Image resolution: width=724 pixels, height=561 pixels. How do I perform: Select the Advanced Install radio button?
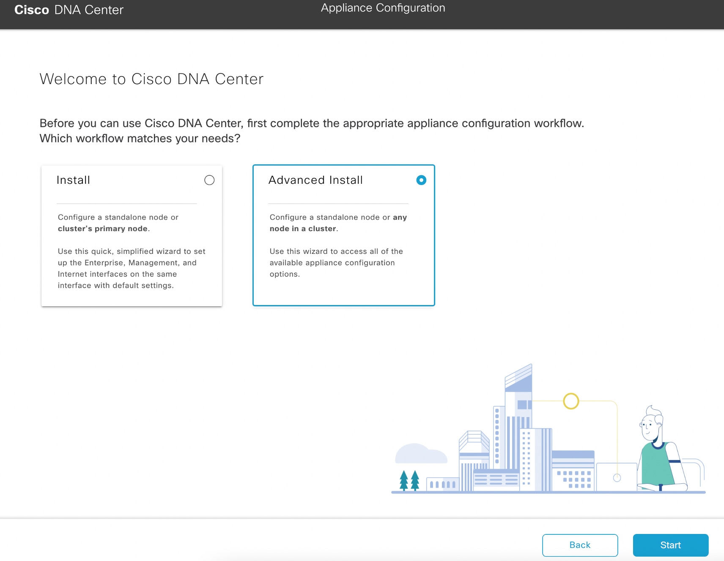[421, 180]
